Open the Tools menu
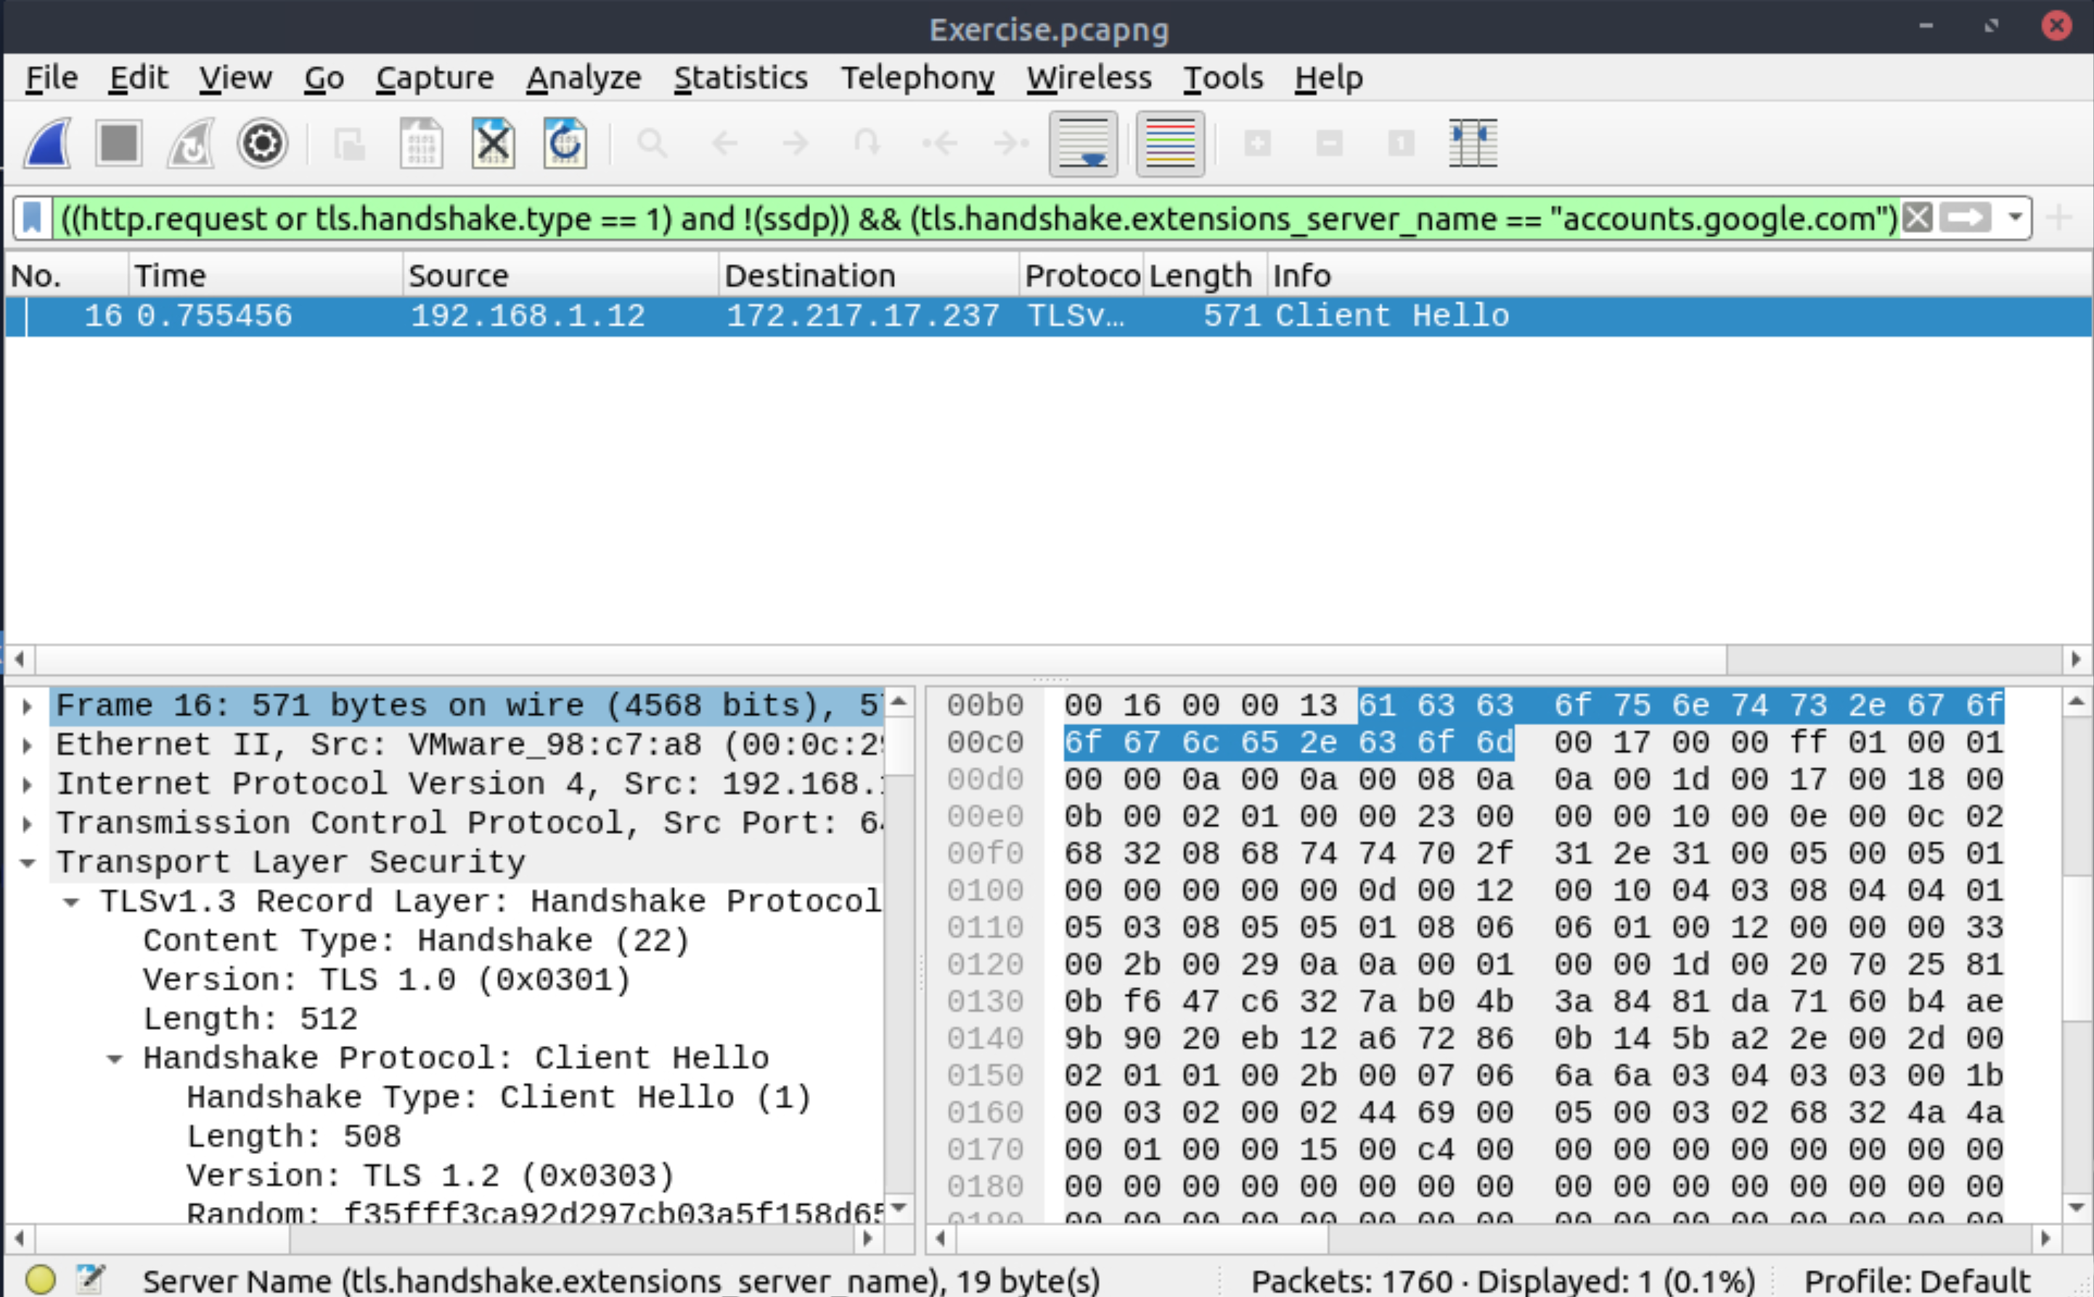This screenshot has height=1297, width=2094. click(x=1223, y=78)
